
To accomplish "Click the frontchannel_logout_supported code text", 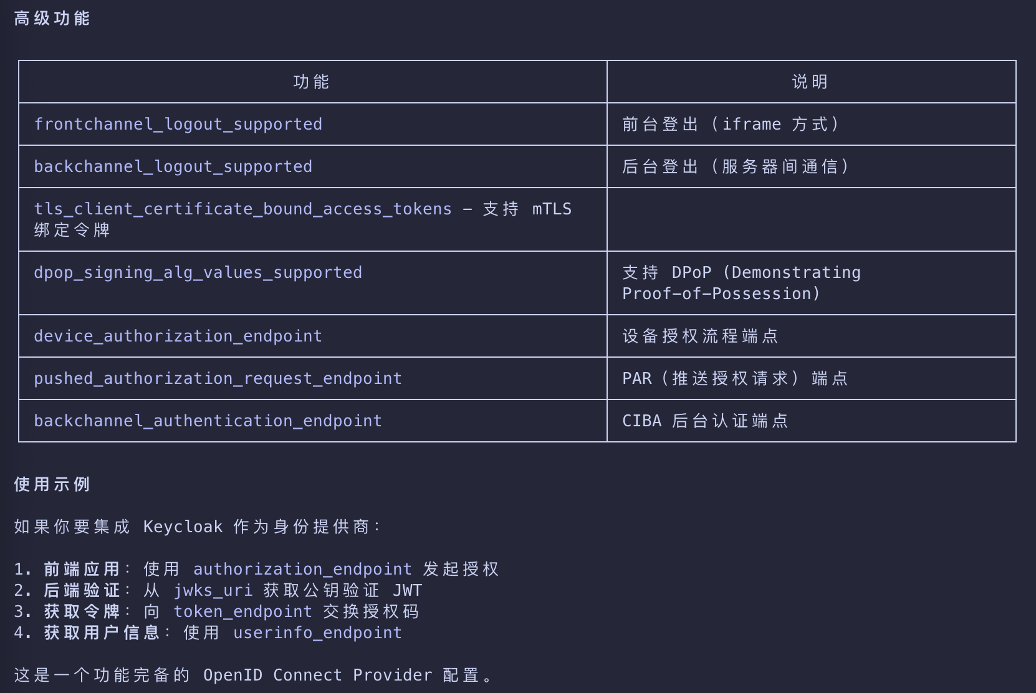I will click(x=178, y=124).
